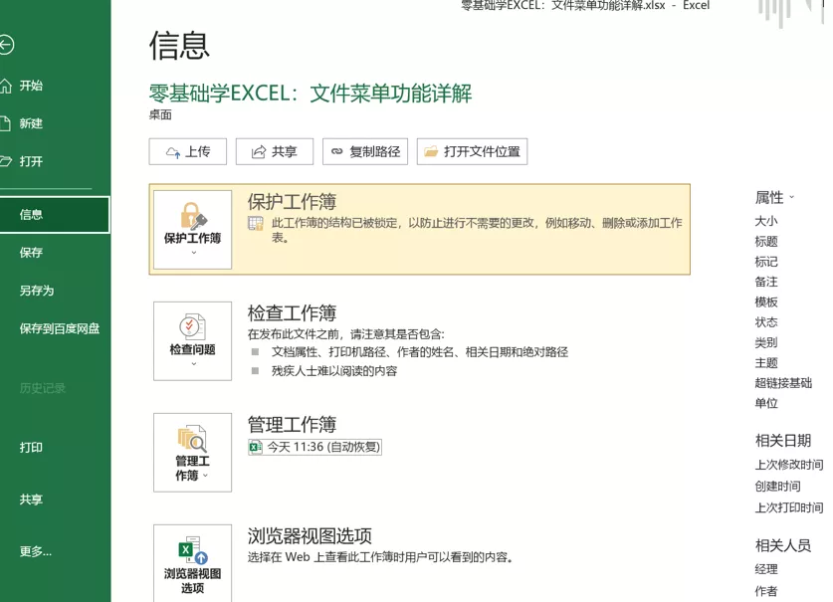The height and width of the screenshot is (602, 833).
Task: Click the 超链接基础 property label
Action: [x=783, y=383]
